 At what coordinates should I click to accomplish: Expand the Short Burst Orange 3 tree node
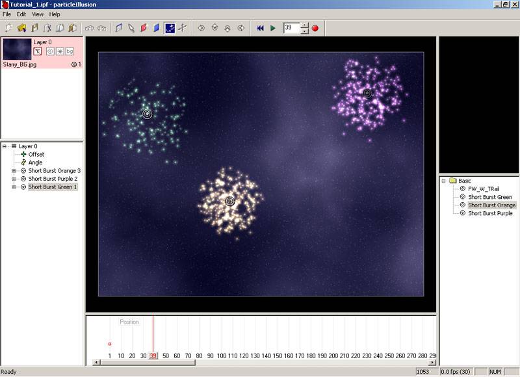point(14,170)
